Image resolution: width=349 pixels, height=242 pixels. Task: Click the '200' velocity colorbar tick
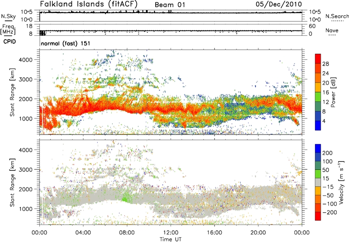tap(328, 153)
